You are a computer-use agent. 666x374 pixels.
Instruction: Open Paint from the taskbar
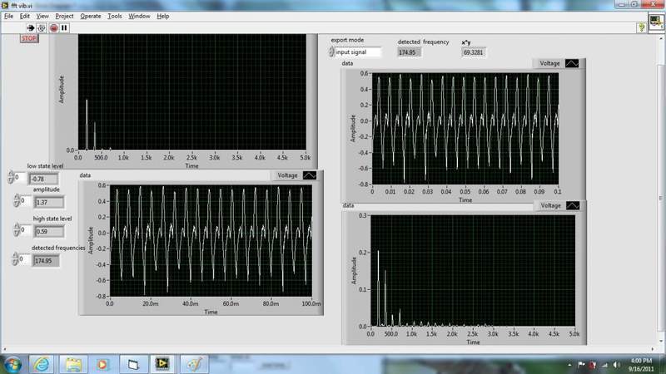tap(191, 364)
